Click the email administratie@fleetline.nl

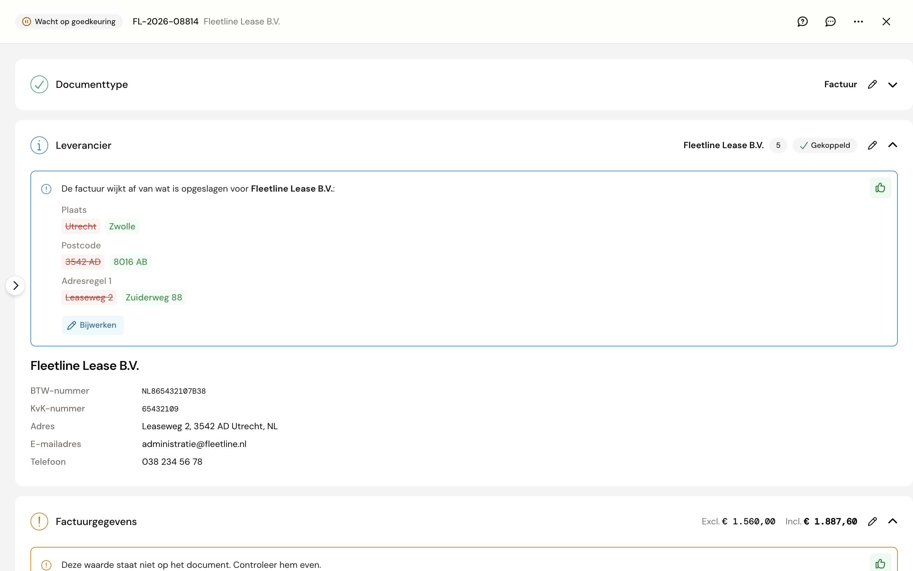point(194,444)
